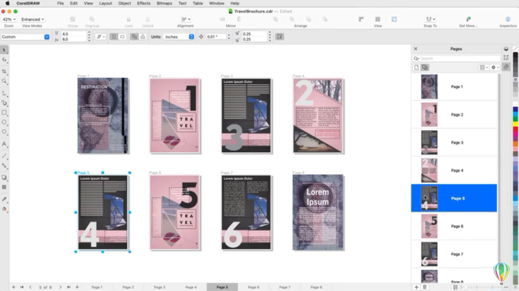Image resolution: width=519 pixels, height=291 pixels.
Task: Open the Effects menu
Action: pyautogui.click(x=144, y=3)
